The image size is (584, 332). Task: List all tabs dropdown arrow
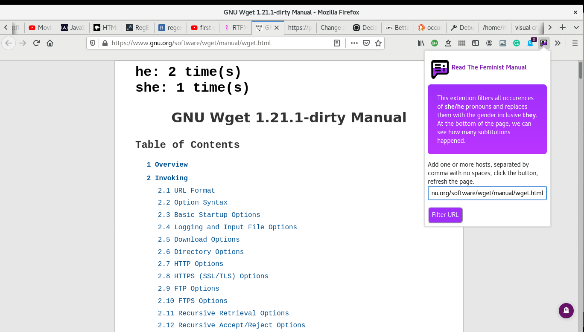point(576,27)
